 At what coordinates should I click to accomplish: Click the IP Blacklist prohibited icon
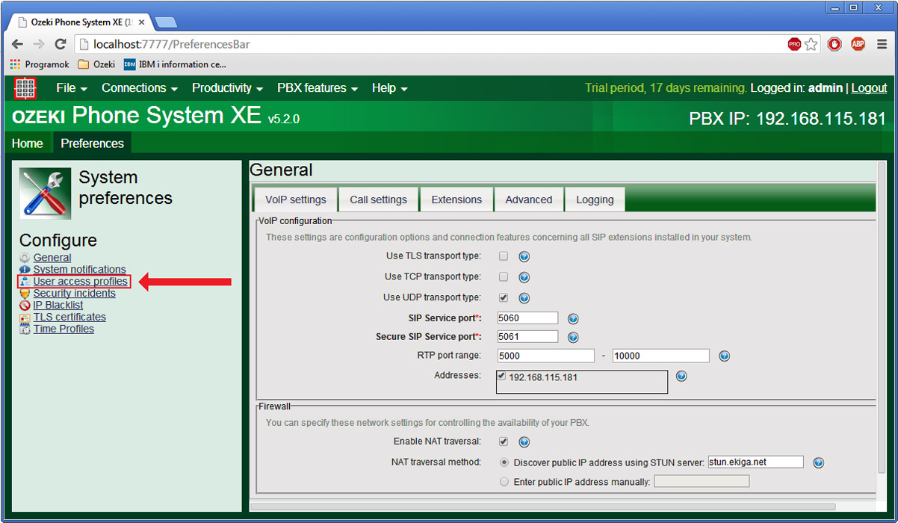[x=25, y=306]
